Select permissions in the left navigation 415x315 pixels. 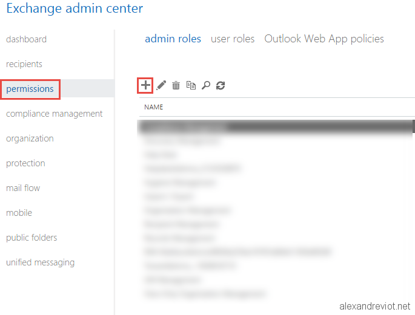click(30, 89)
